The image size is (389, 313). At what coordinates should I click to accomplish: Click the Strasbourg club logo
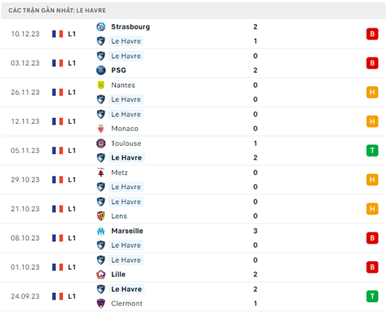[101, 27]
